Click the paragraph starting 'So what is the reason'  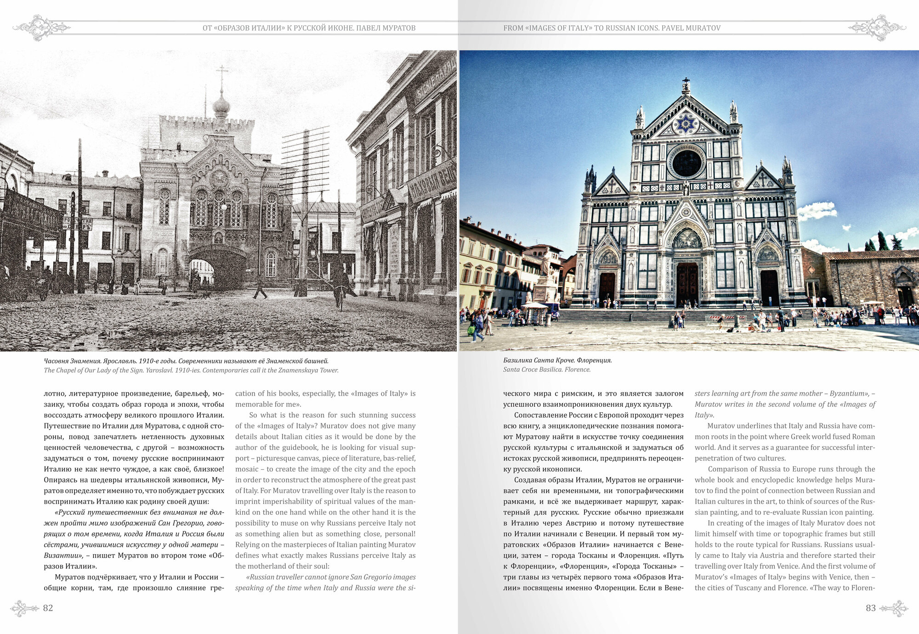tap(325, 490)
